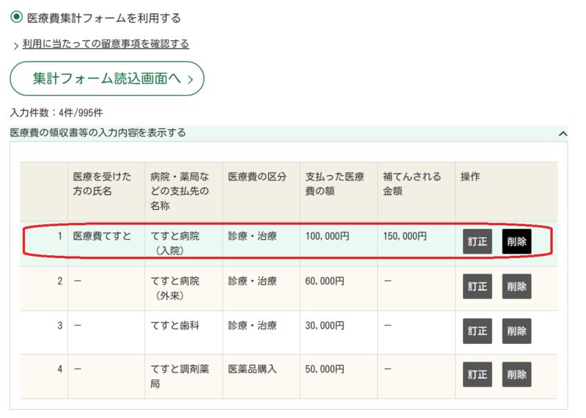Screen dimensions: 586x418
Task: Edit the てすと歯科 entry with 訂正
Action: [477, 331]
